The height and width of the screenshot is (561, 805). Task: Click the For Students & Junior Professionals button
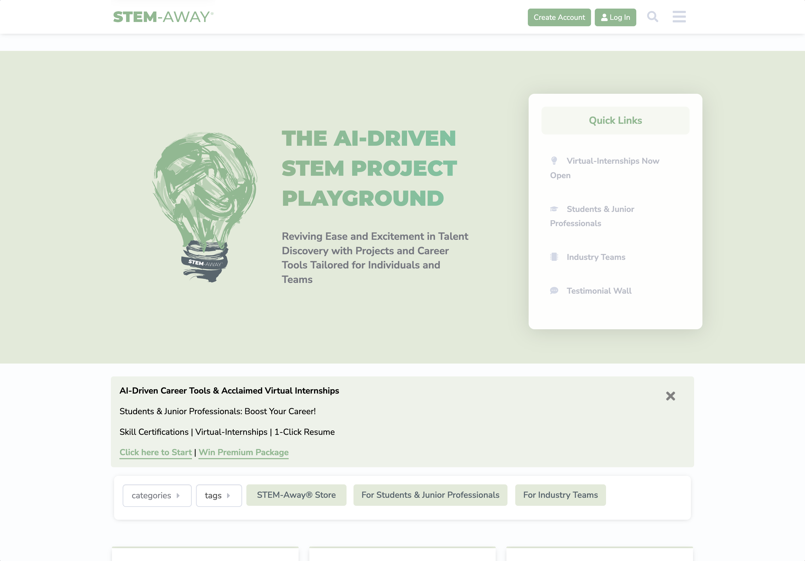430,495
